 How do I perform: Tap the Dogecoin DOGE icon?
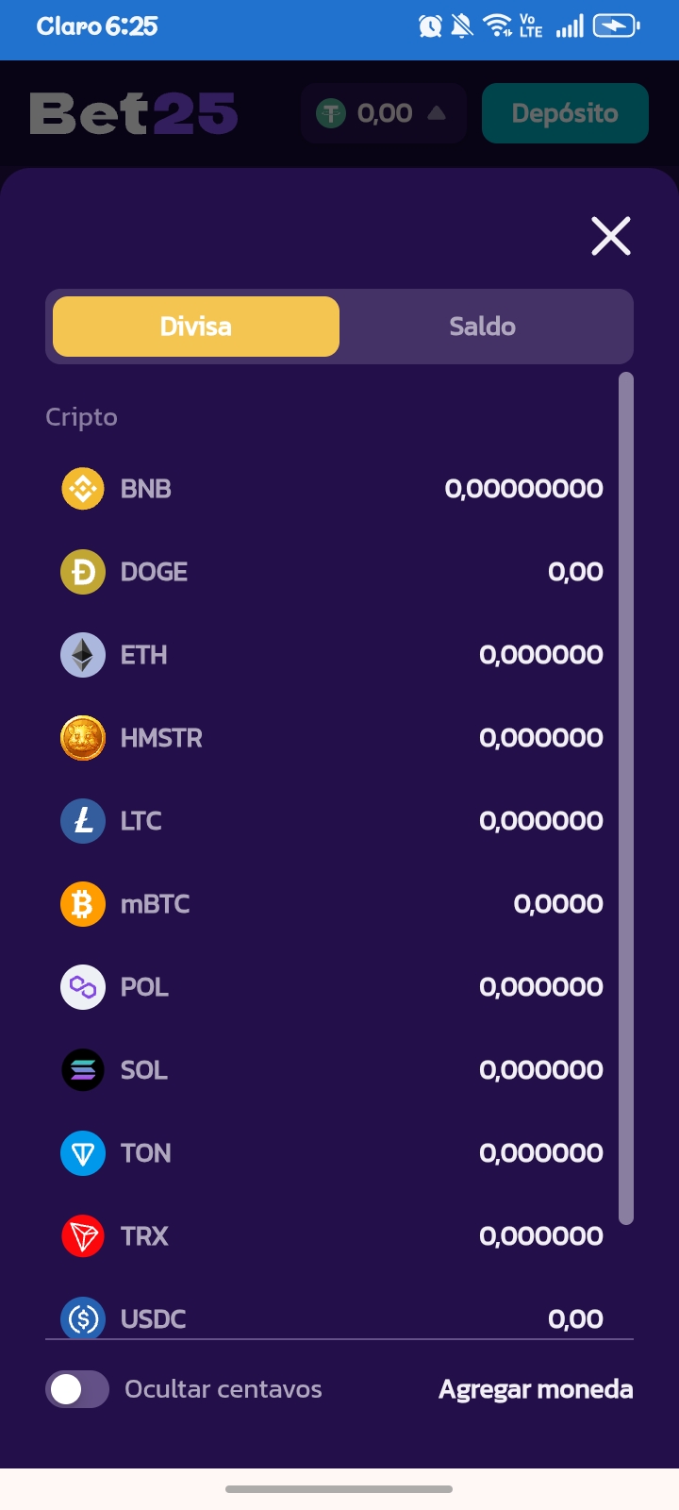83,572
